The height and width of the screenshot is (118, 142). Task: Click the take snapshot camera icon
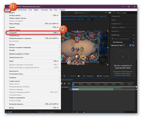78,76
